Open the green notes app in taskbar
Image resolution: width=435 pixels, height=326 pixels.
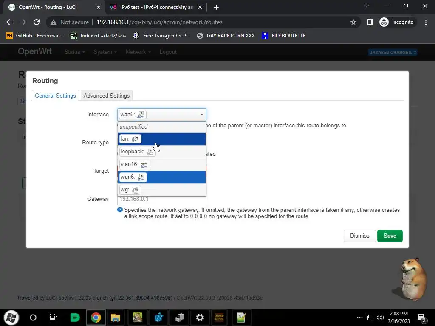(x=75, y=318)
